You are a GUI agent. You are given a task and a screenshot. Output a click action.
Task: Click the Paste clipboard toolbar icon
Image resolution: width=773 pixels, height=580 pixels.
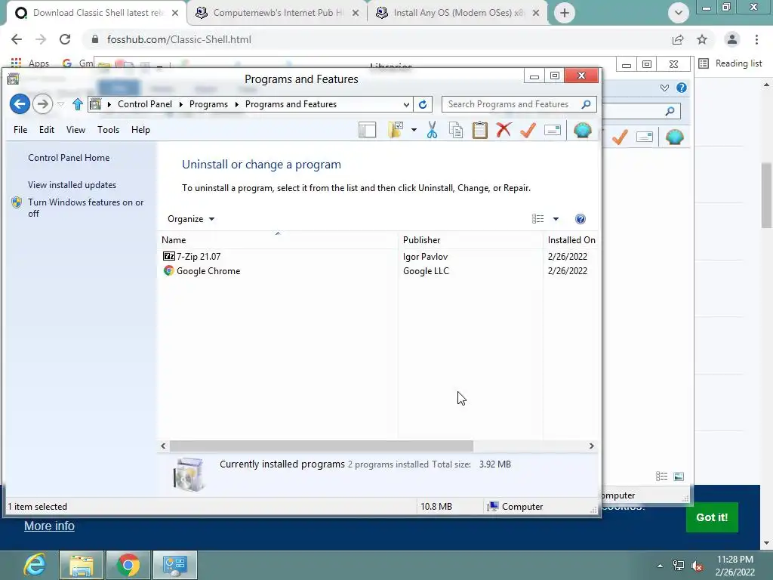click(479, 130)
